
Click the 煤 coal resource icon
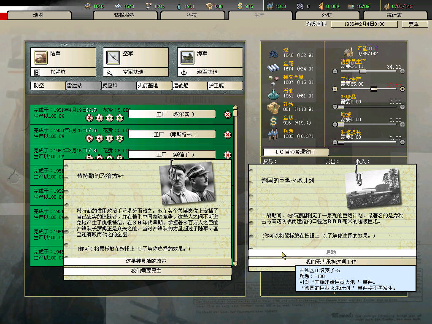tap(273, 53)
